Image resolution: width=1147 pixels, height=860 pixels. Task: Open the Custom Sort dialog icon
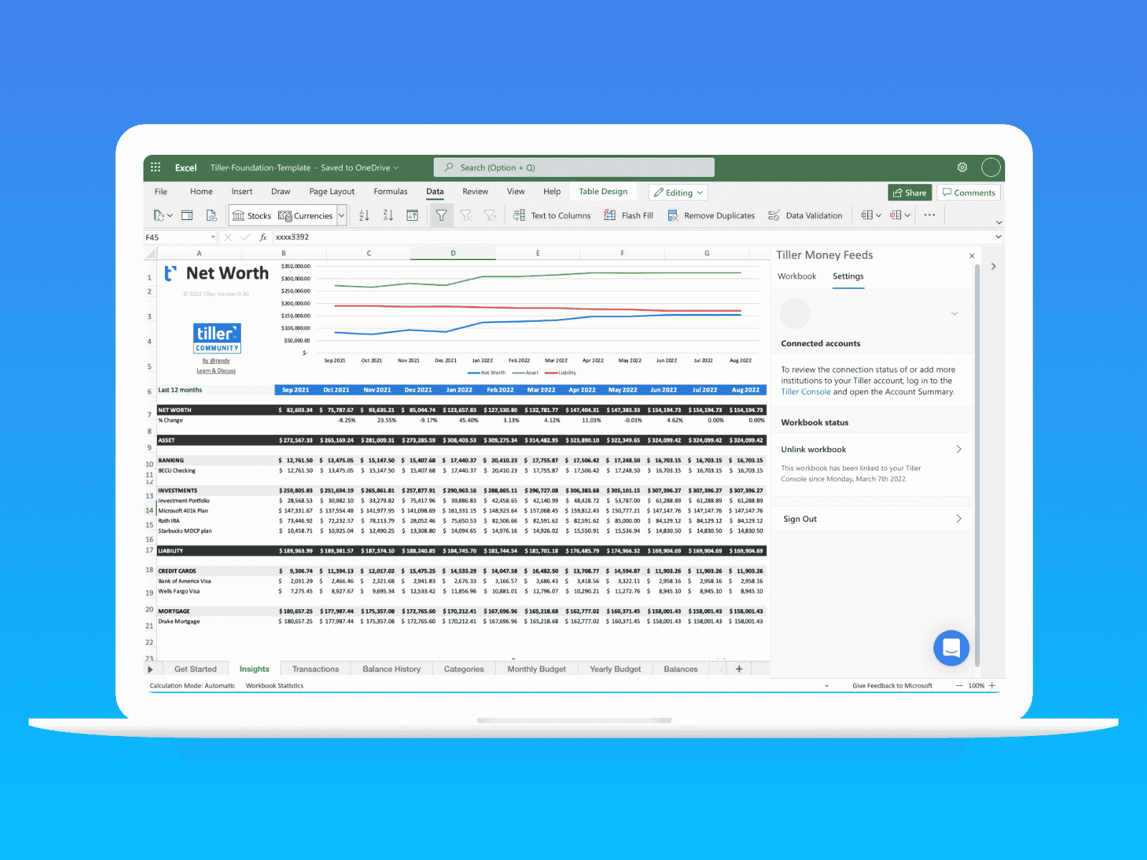tap(412, 215)
